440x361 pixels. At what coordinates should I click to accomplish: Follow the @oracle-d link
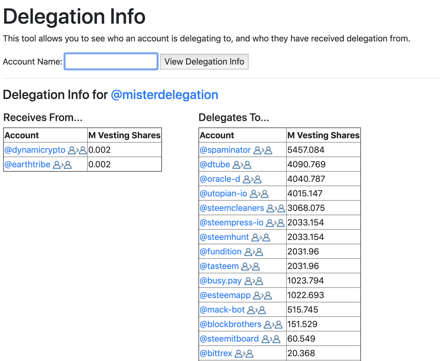click(220, 179)
